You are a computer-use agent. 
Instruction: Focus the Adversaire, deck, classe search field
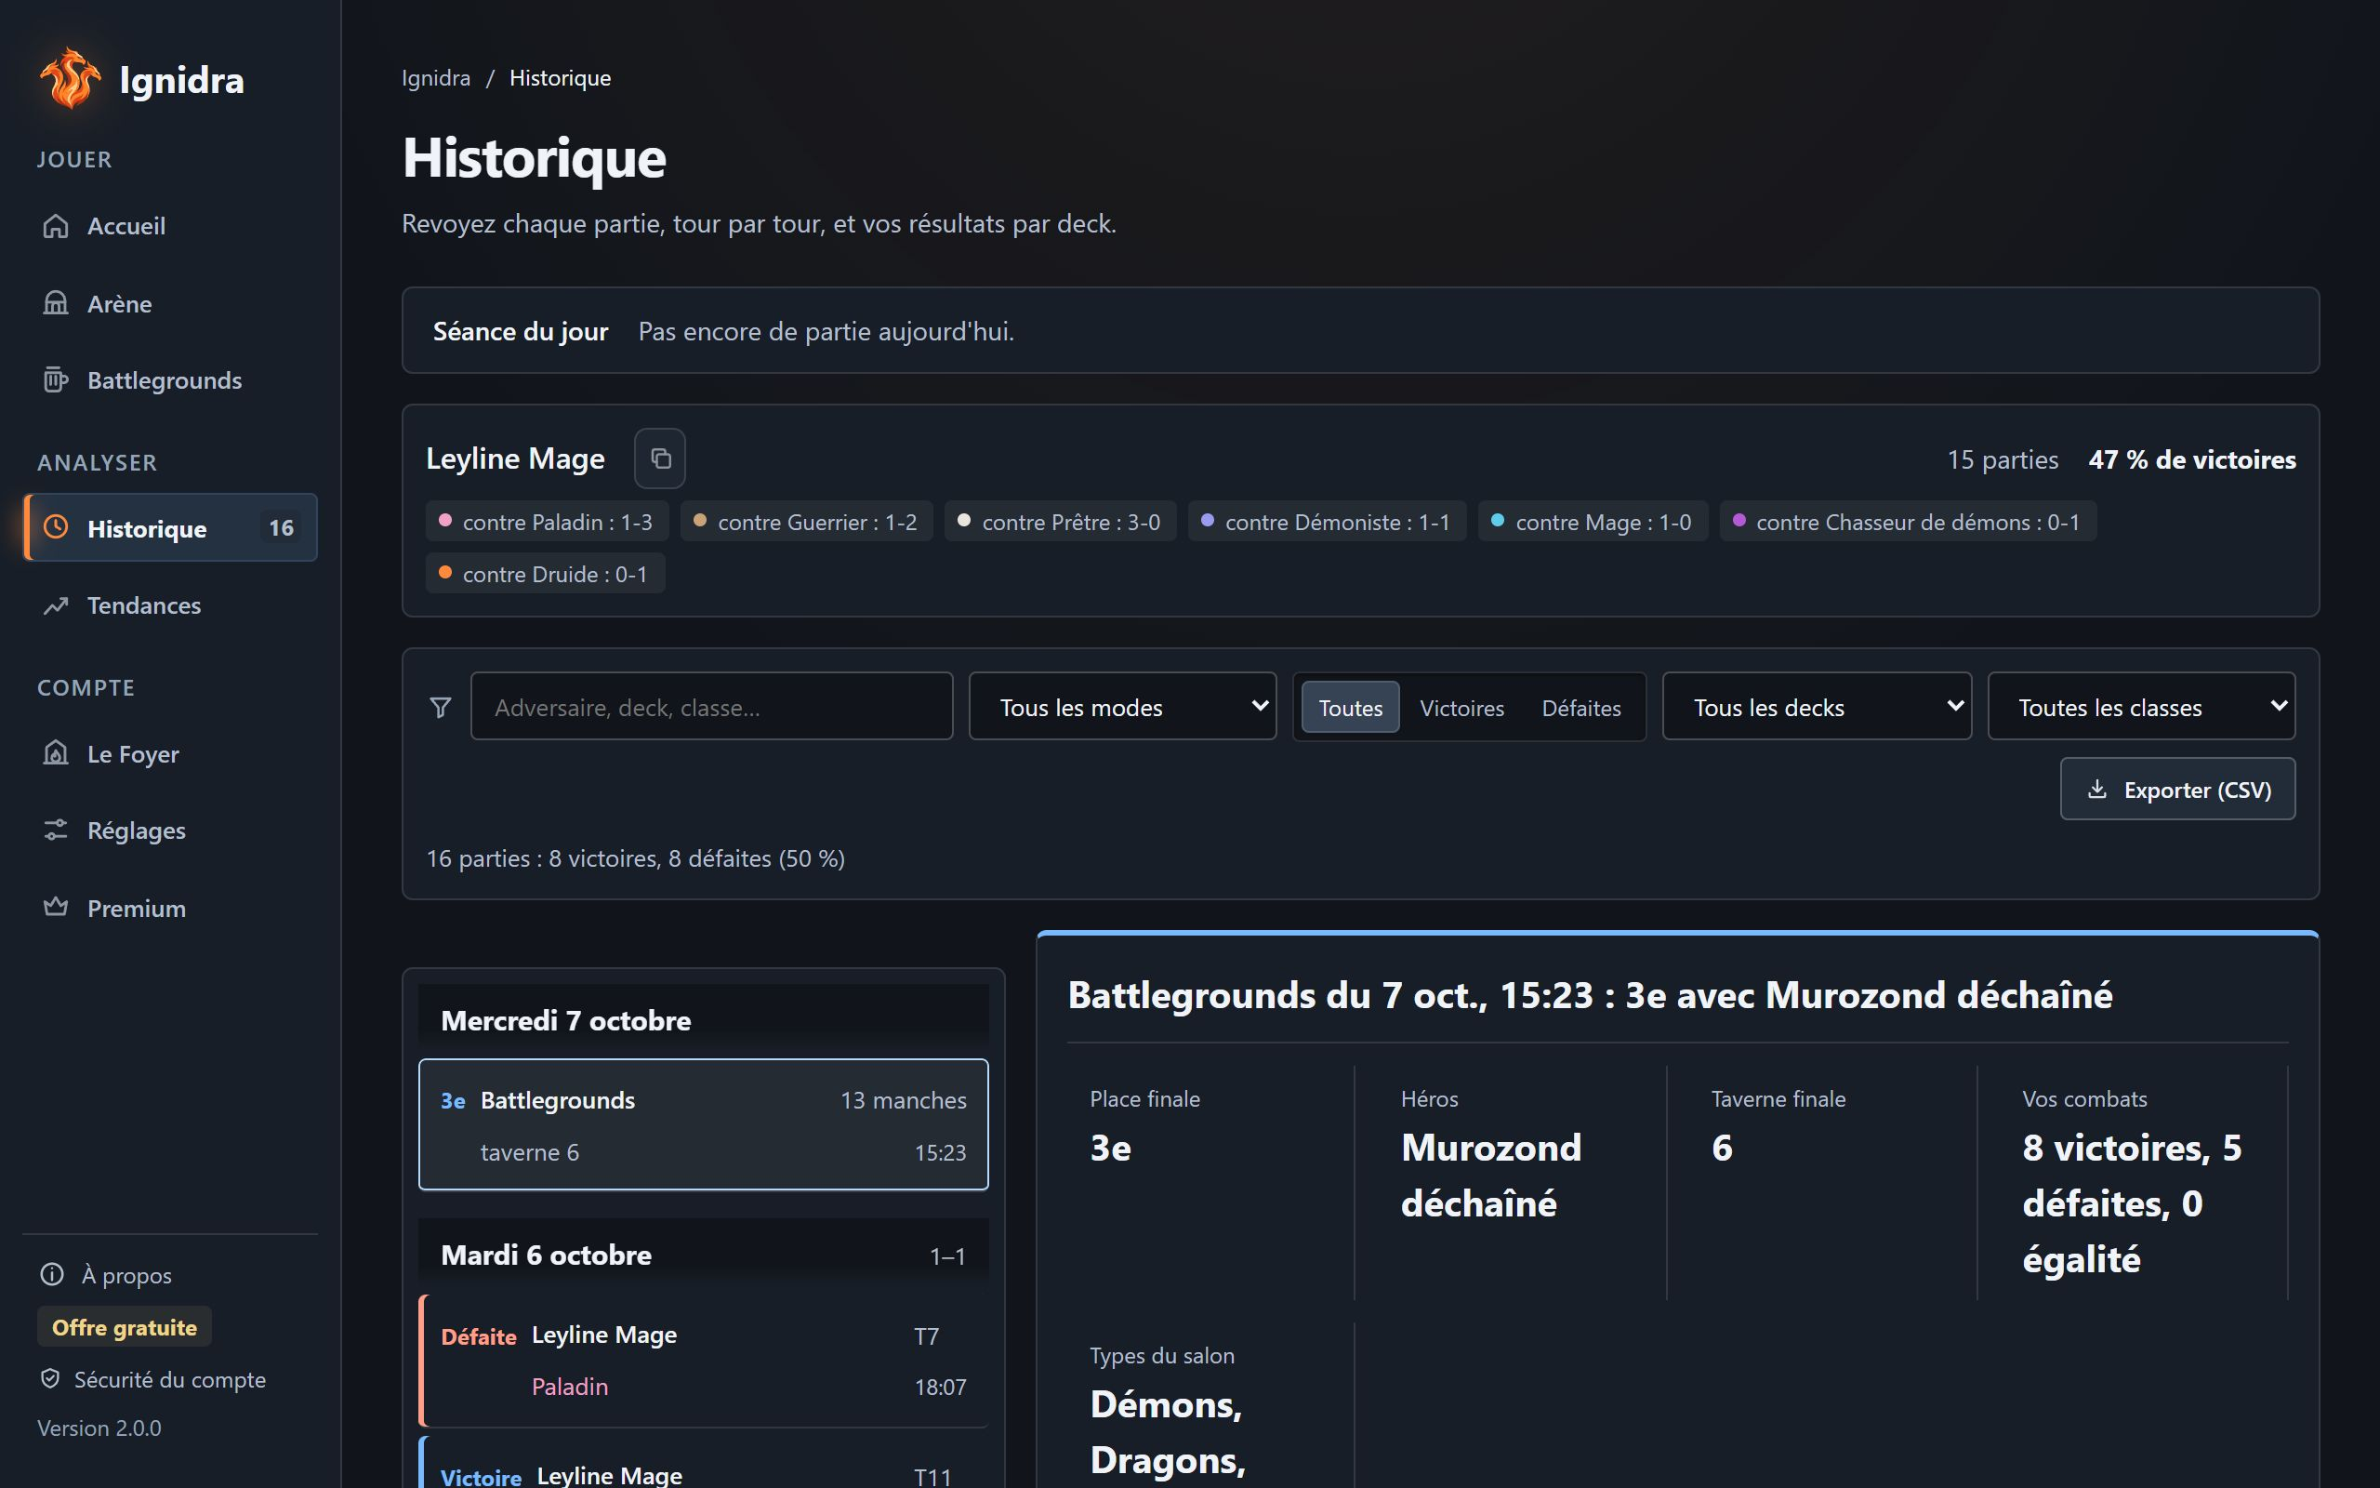(x=711, y=707)
